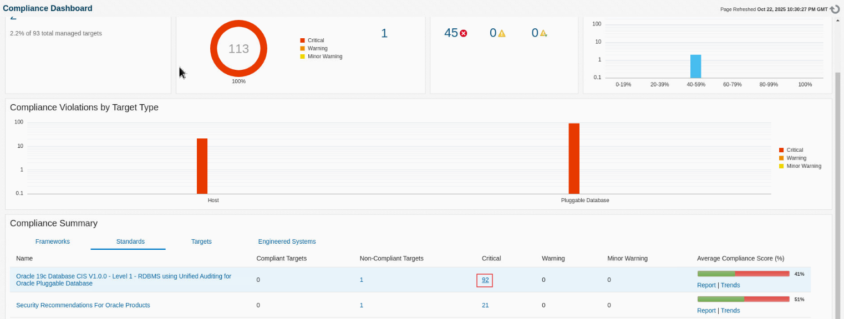Open Report for the 41% compliance row
Screen dimensions: 844x319
pos(706,285)
